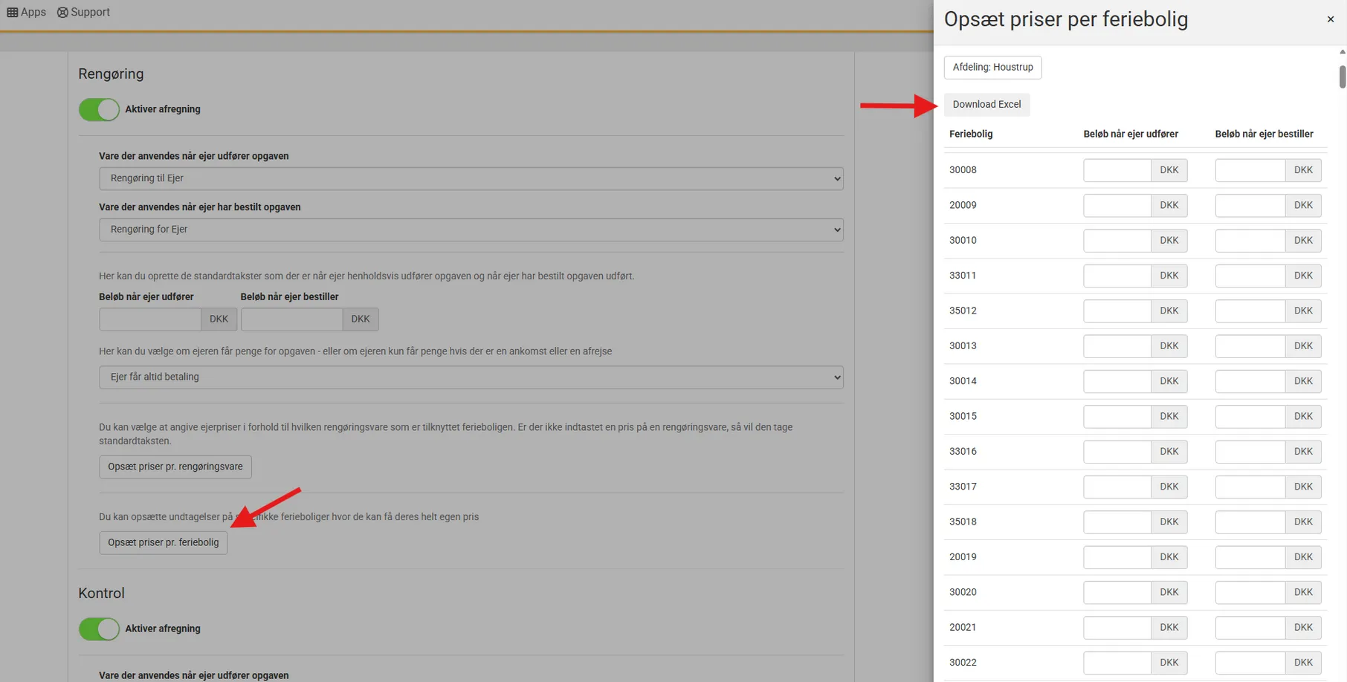Toggle Aktiver afregning under Kontrol

[x=99, y=629]
